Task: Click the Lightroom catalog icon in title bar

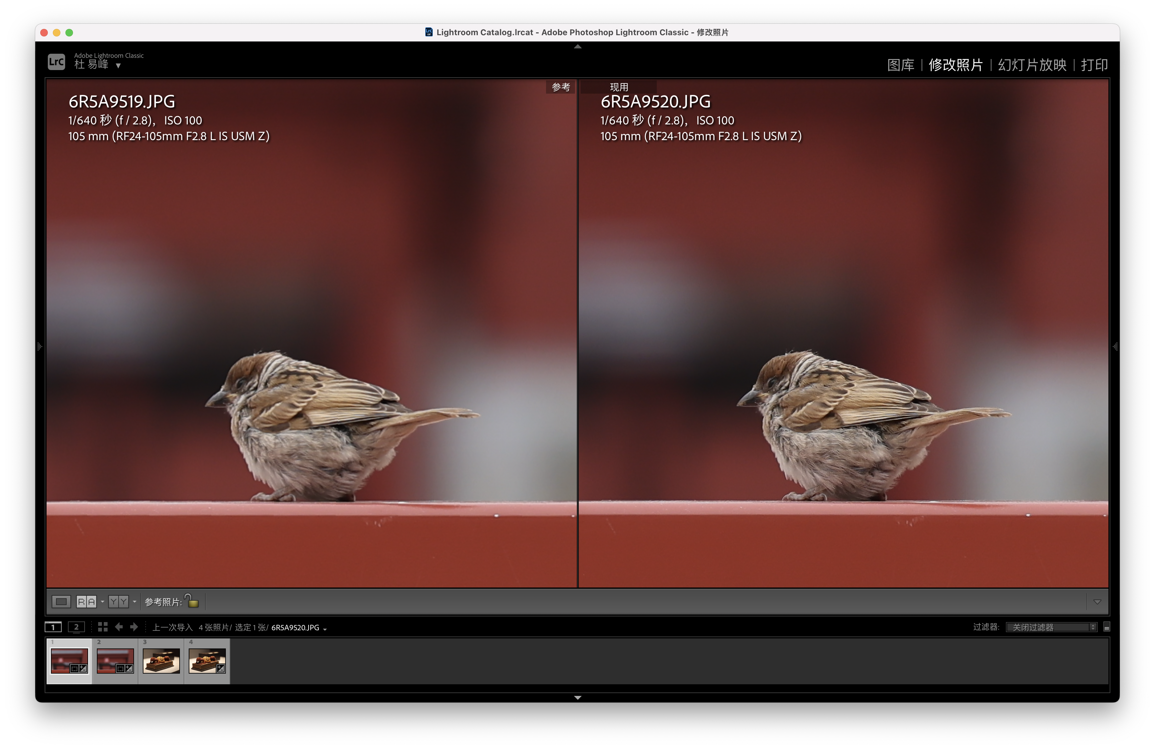Action: tap(428, 32)
